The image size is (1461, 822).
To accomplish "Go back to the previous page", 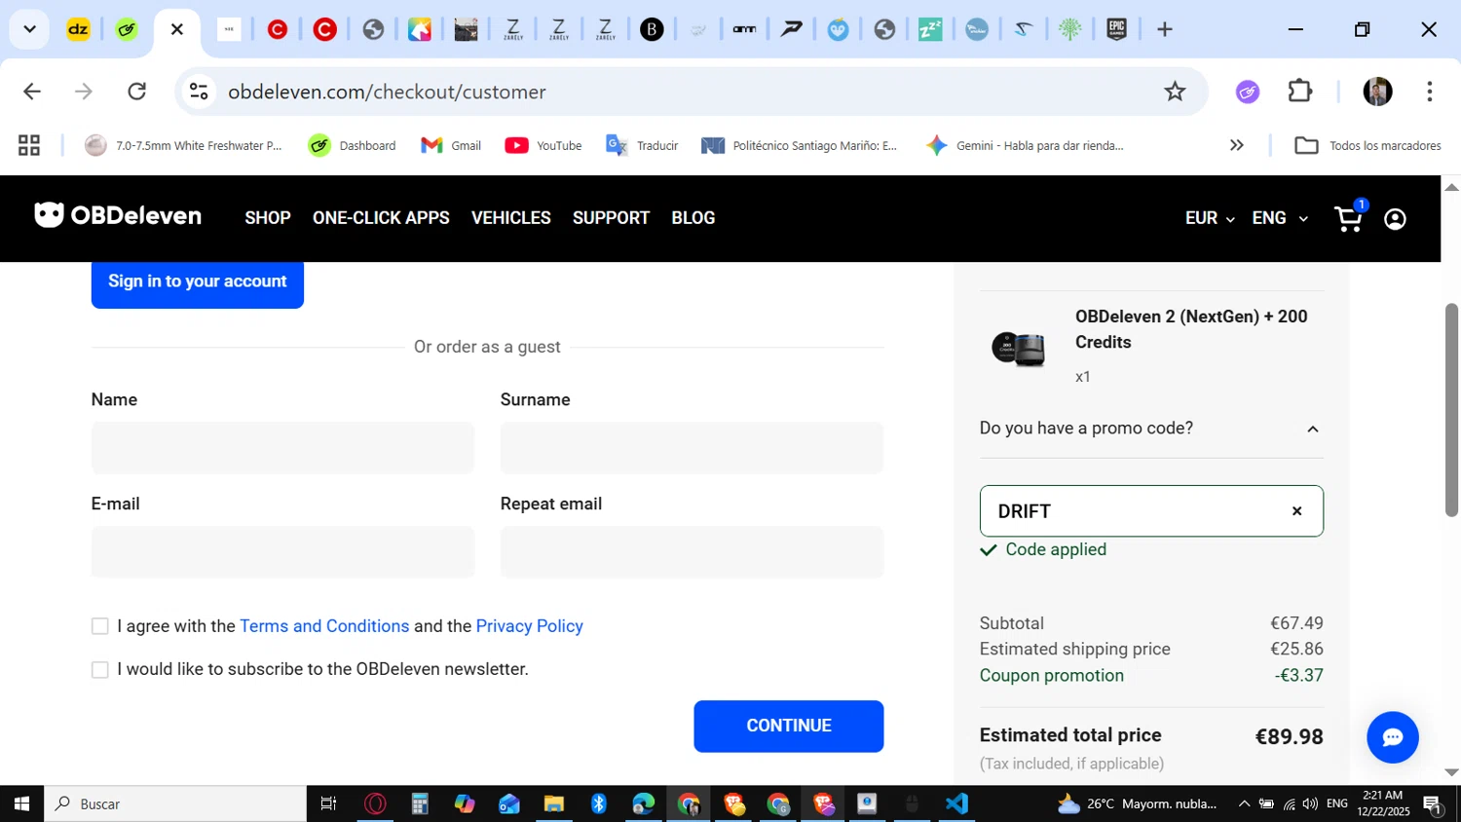I will [32, 92].
